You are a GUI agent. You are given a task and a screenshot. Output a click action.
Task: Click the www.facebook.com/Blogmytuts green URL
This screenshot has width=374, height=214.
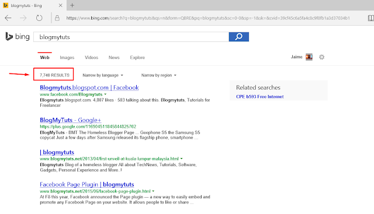[x=71, y=94]
